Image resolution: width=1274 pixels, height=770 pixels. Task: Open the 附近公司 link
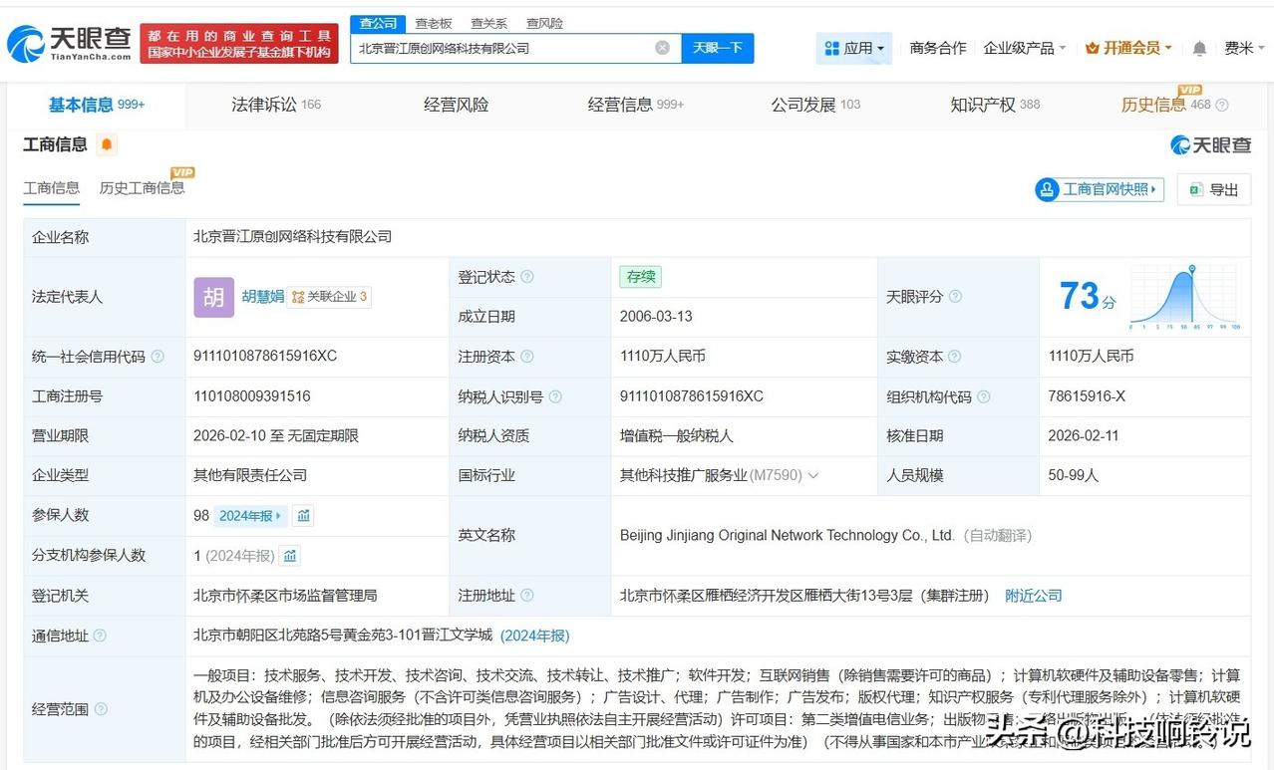click(1034, 596)
